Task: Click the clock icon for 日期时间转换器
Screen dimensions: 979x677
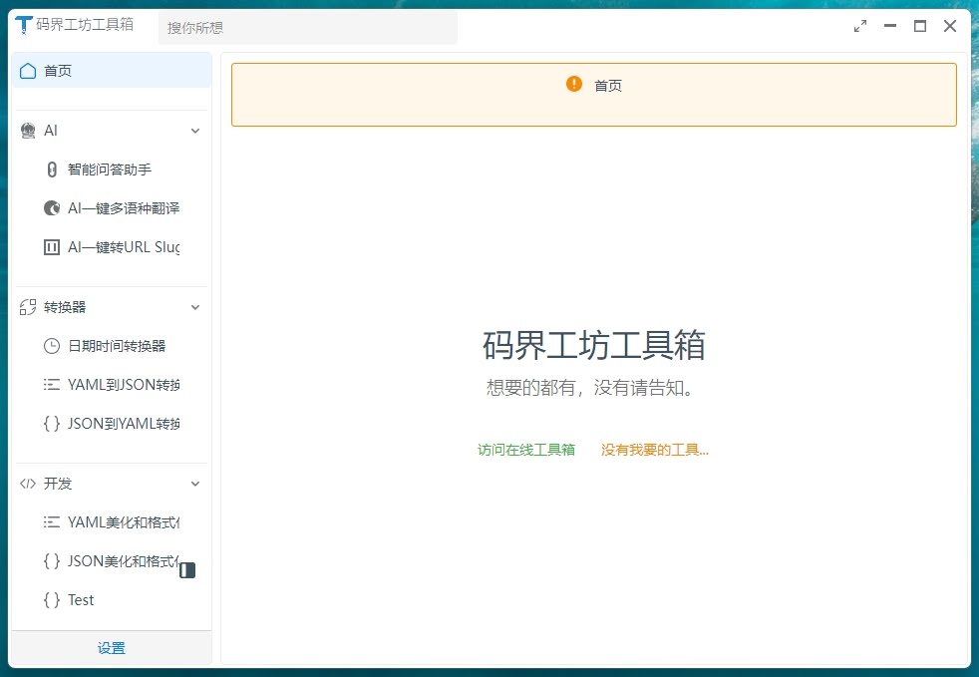Action: (x=52, y=346)
